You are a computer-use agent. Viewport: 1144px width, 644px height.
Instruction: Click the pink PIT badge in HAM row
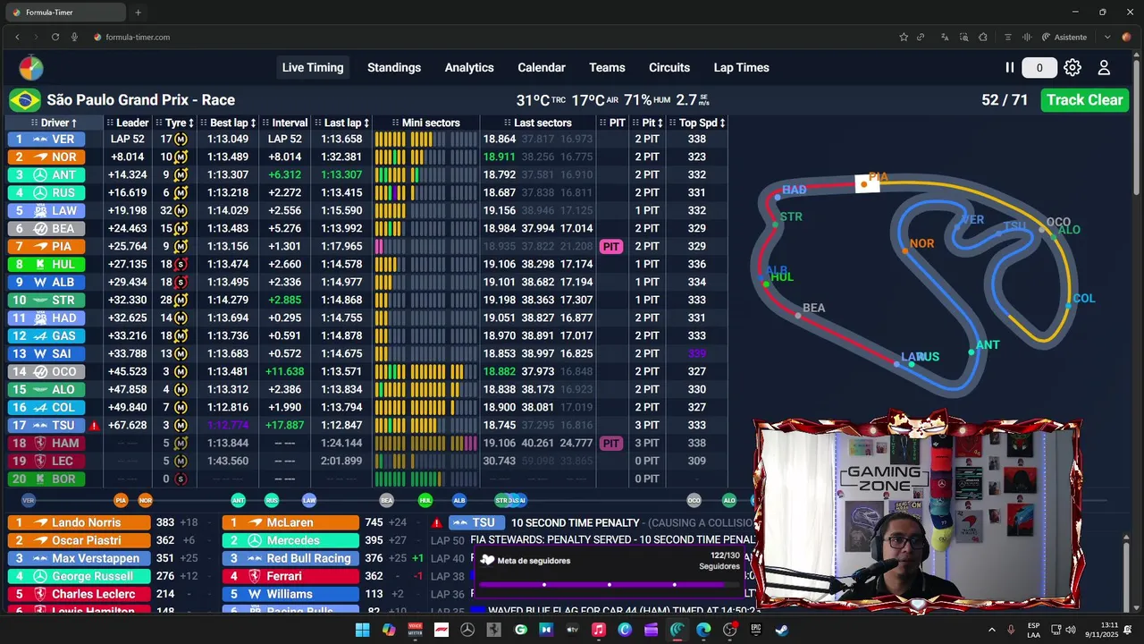click(x=611, y=443)
